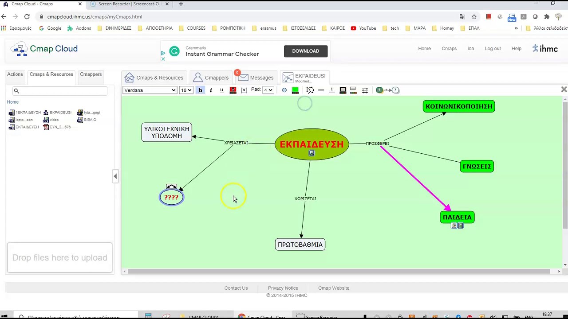The width and height of the screenshot is (568, 319).
Task: Select the EKPAIDEUSI map tab
Action: pos(304,78)
